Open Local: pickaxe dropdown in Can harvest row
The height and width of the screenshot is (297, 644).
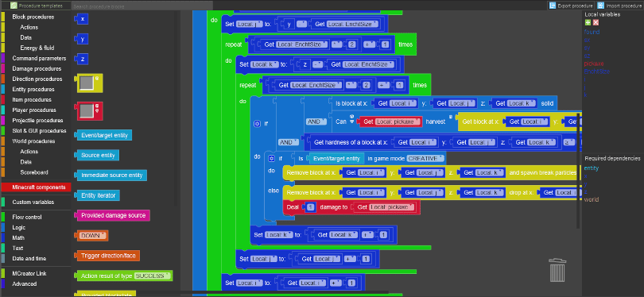tap(398, 121)
